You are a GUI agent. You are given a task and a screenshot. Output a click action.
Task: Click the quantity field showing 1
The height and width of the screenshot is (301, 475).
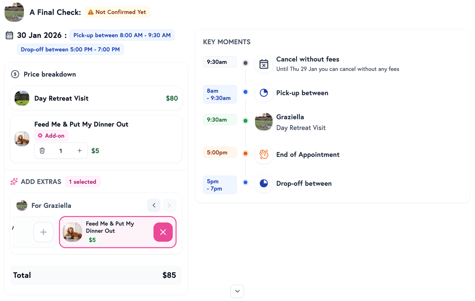pyautogui.click(x=61, y=151)
